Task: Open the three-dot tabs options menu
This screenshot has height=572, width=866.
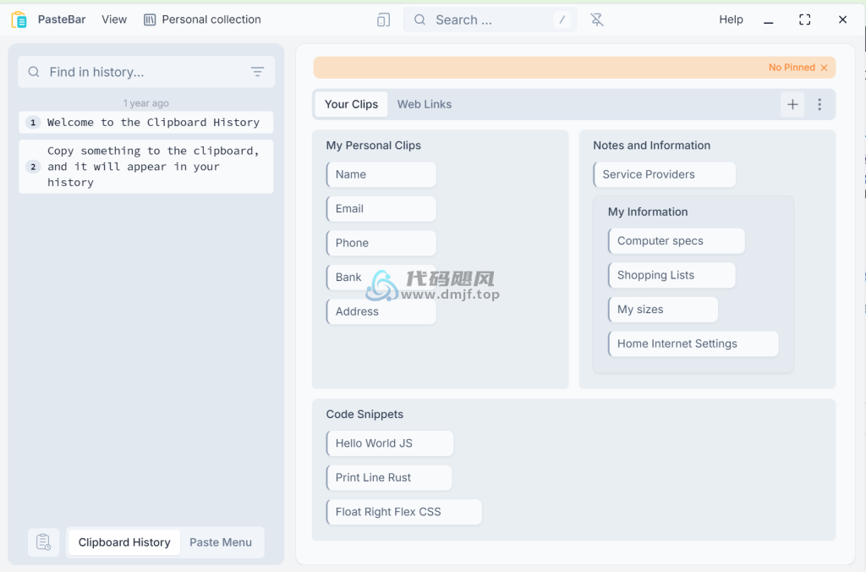Action: pos(819,104)
